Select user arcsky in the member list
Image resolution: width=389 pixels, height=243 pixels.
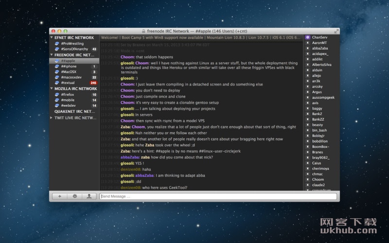[318, 87]
